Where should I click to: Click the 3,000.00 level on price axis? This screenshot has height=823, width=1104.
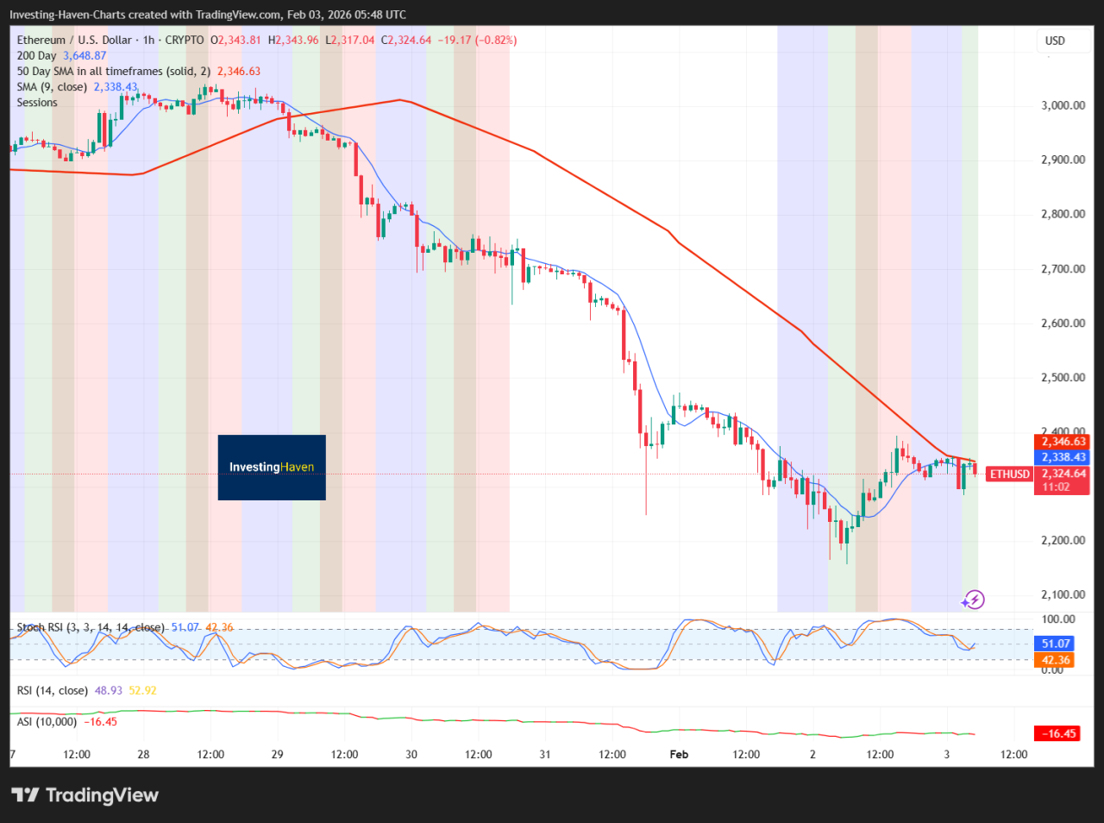click(1063, 105)
